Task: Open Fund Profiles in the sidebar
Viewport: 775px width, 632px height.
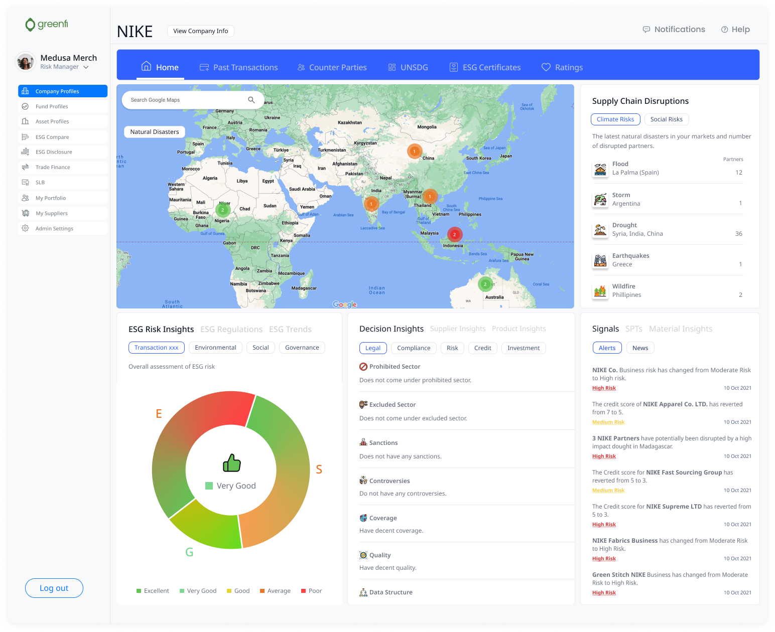Action: click(x=51, y=106)
